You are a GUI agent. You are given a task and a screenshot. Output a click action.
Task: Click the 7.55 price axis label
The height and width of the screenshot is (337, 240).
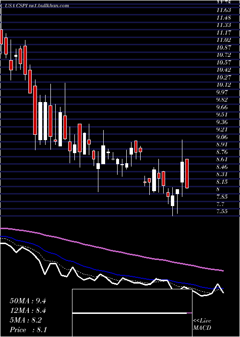[x=223, y=211]
